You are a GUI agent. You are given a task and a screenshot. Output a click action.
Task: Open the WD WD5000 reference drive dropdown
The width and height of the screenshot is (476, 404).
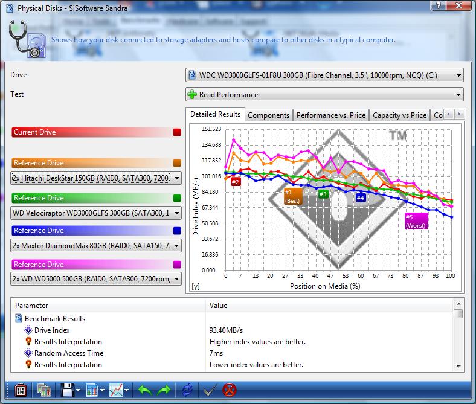pos(96,278)
